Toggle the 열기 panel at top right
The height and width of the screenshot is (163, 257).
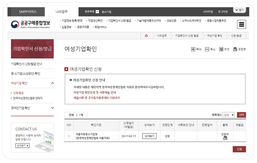pos(239,10)
